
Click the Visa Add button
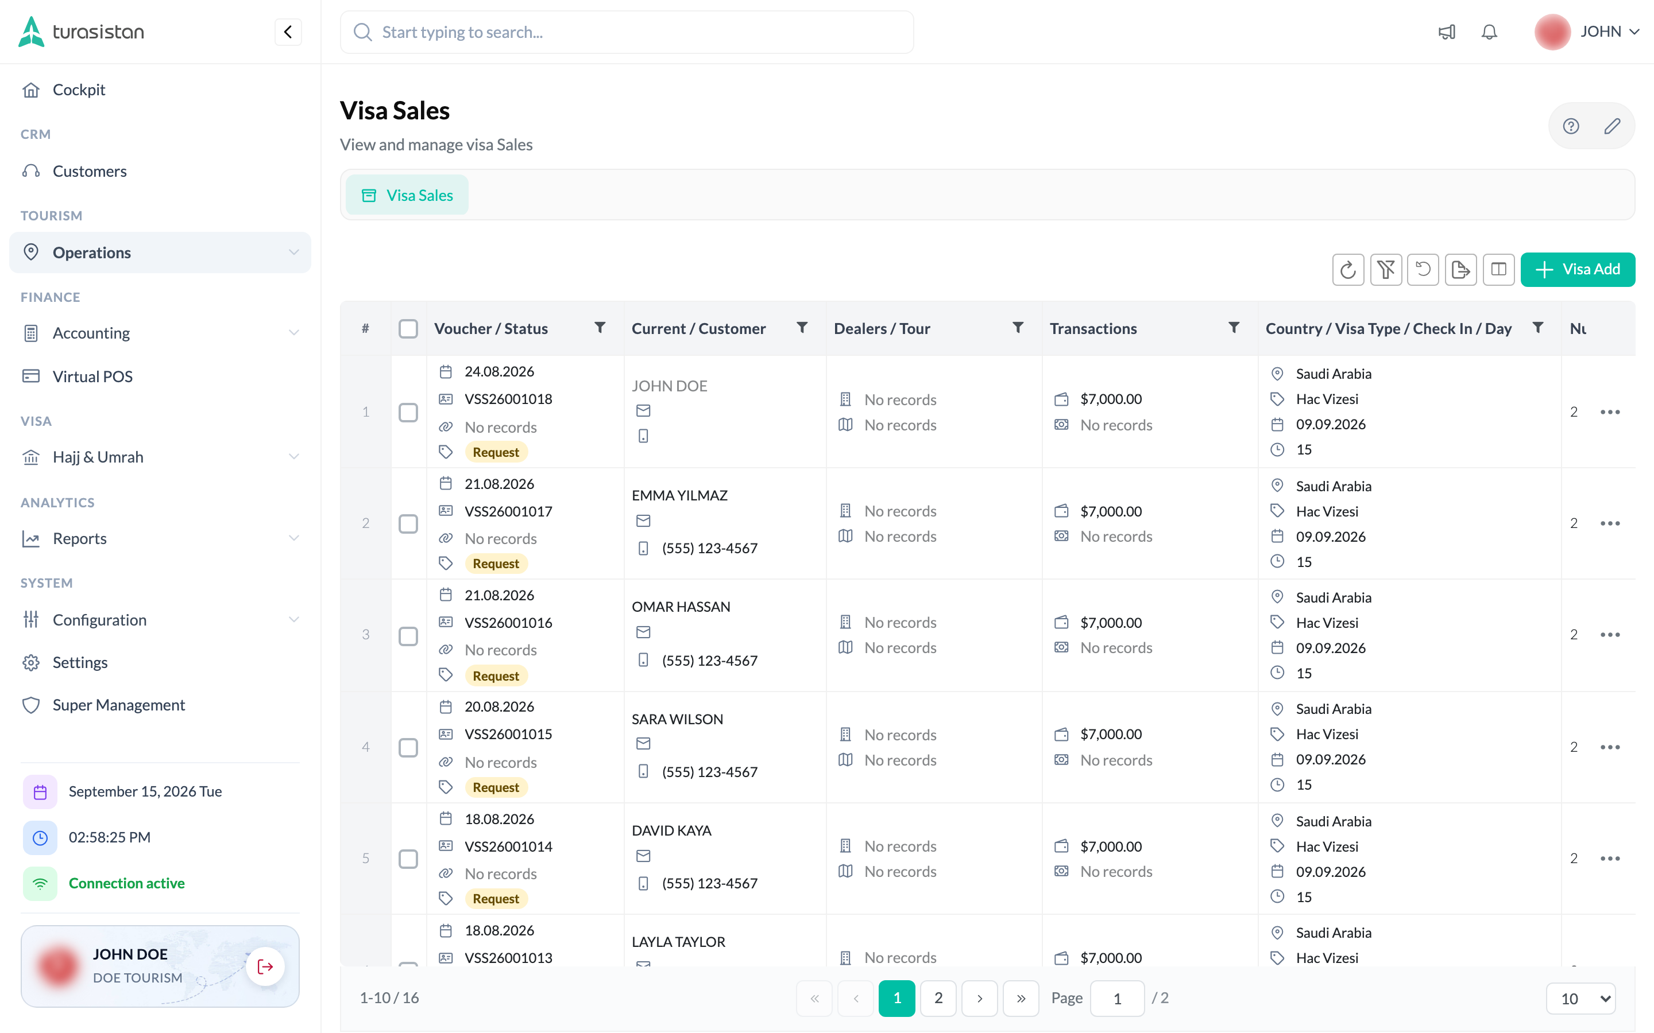[1578, 269]
